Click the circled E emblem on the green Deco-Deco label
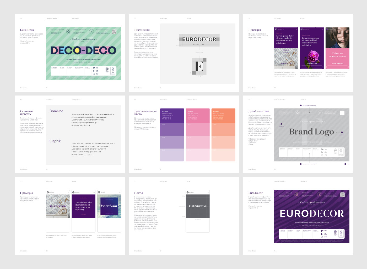The image size is (367, 269). pos(91,32)
